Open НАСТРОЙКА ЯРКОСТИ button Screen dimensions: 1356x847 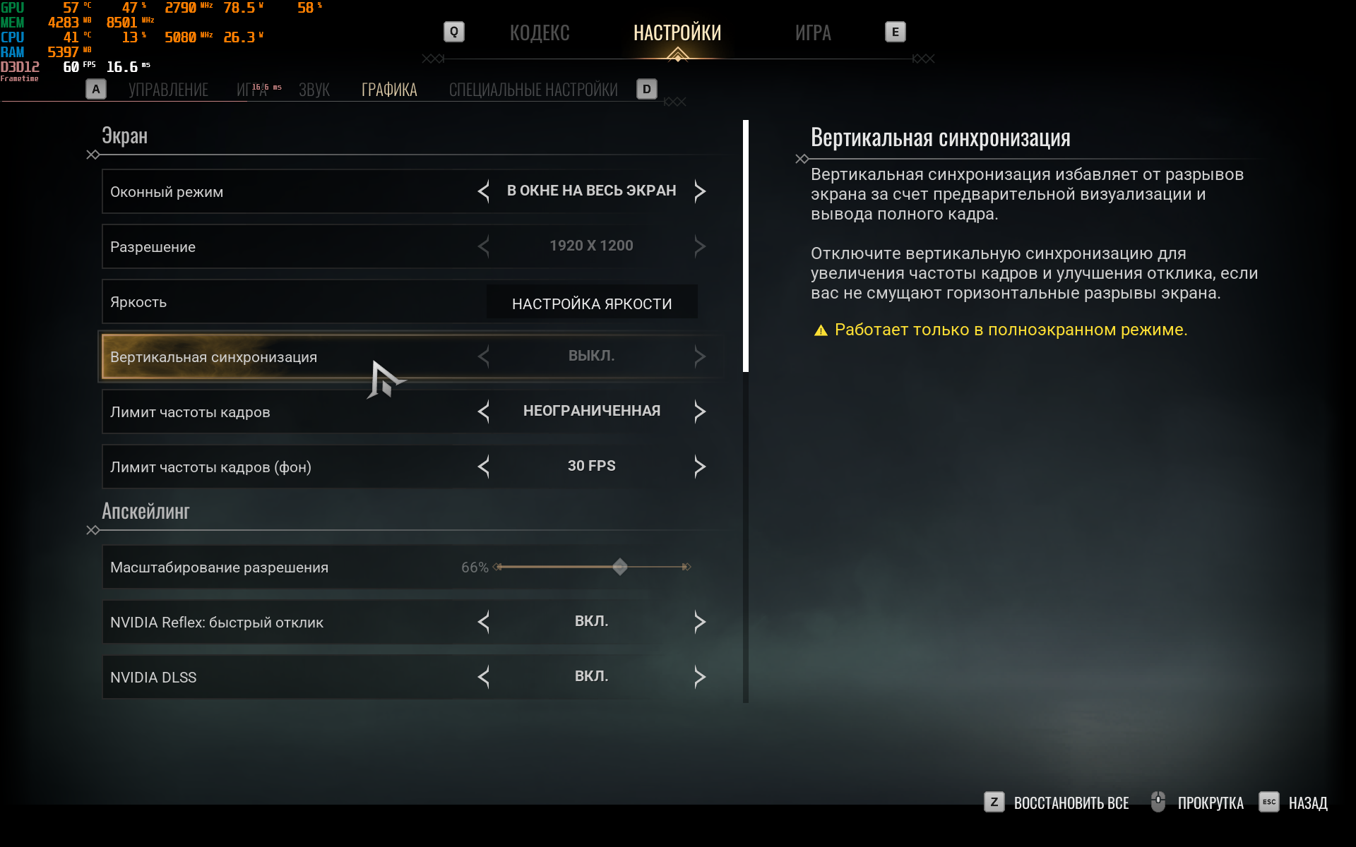592,304
